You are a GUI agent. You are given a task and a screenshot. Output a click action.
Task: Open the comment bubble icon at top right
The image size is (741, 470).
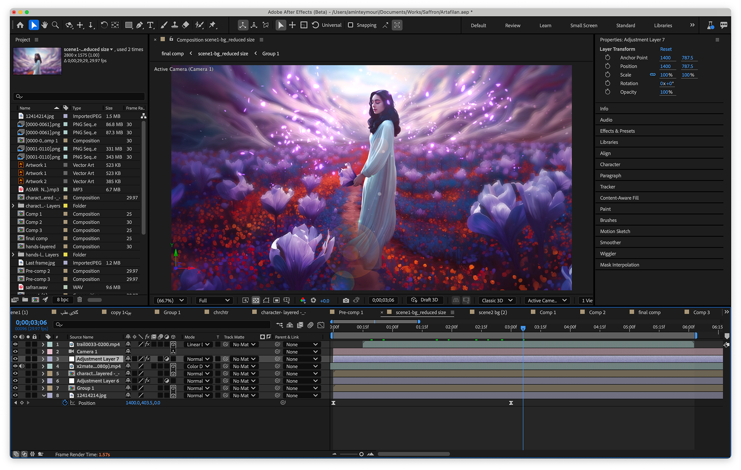724,25
